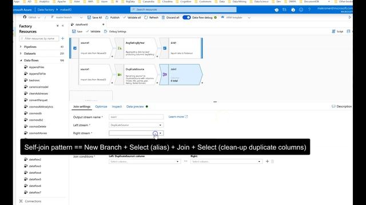Edit the Output stream name field
Viewport: 366px width, 205px height.
pos(136,117)
